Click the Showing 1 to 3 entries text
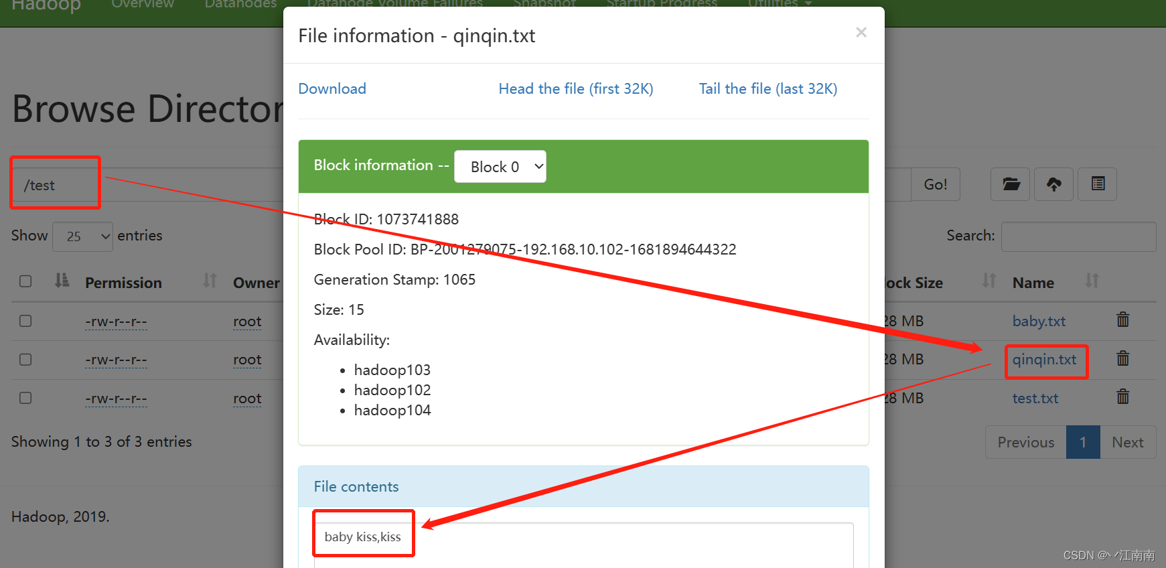The width and height of the screenshot is (1166, 568). point(102,442)
